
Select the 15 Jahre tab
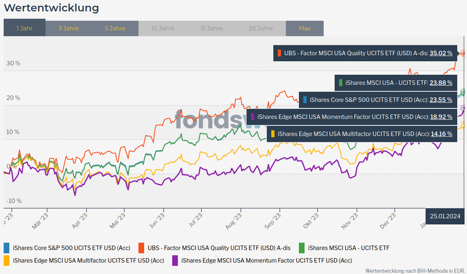coord(212,28)
